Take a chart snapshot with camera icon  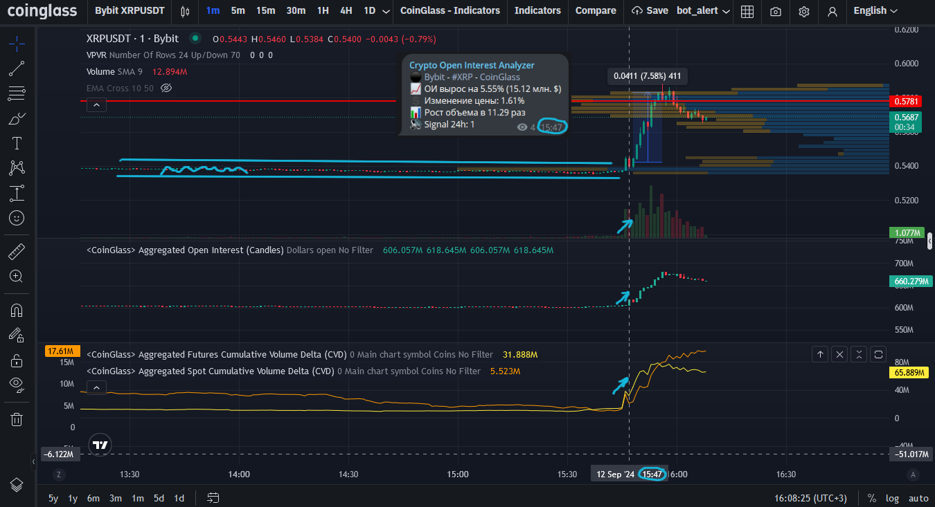click(x=776, y=11)
